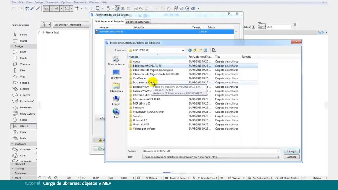Create a new folder in dialog
The height and width of the screenshot is (190, 338).
click(200, 50)
